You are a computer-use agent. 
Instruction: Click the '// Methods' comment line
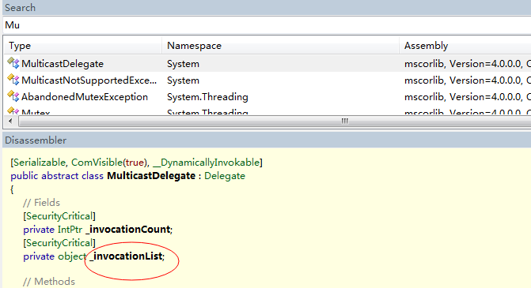pos(49,281)
